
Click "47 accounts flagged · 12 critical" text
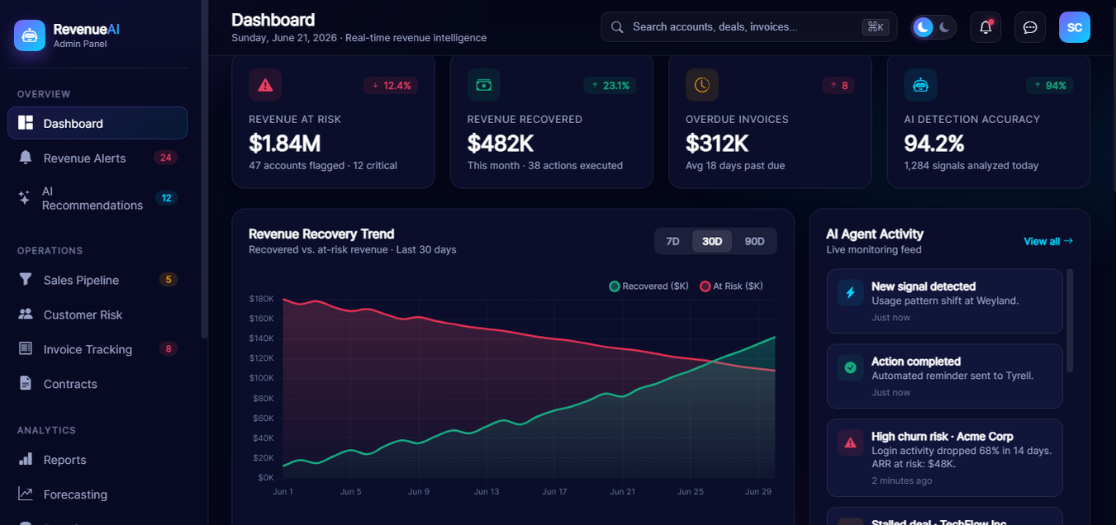[x=323, y=165]
